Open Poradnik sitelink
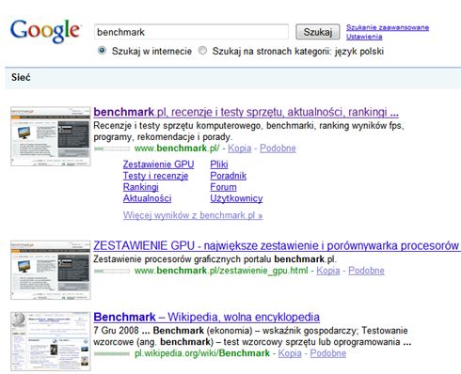Image resolution: width=461 pixels, height=374 pixels. (x=229, y=176)
